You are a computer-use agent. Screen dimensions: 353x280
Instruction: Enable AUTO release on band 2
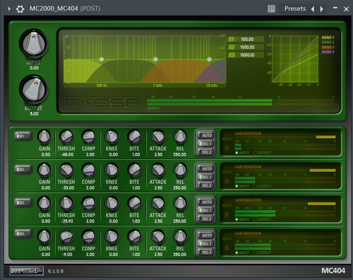[206, 168]
